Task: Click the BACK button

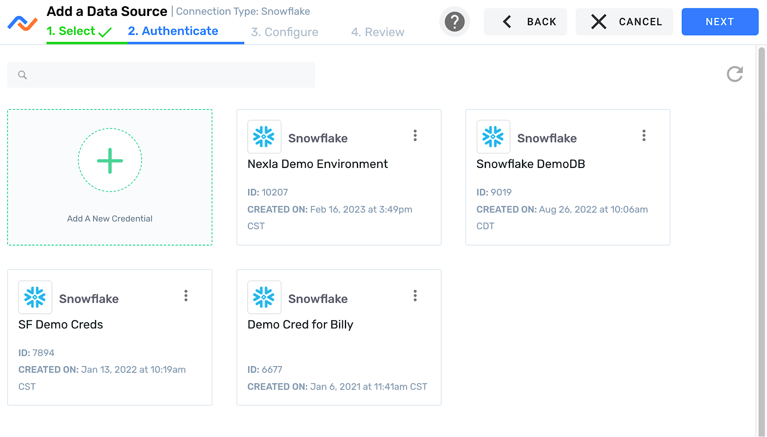Action: [x=526, y=22]
